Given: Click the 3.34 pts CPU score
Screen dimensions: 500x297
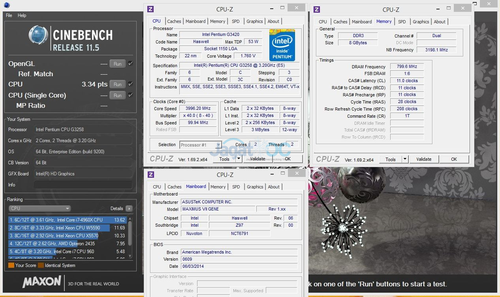Looking at the screenshot, I should click(x=94, y=84).
